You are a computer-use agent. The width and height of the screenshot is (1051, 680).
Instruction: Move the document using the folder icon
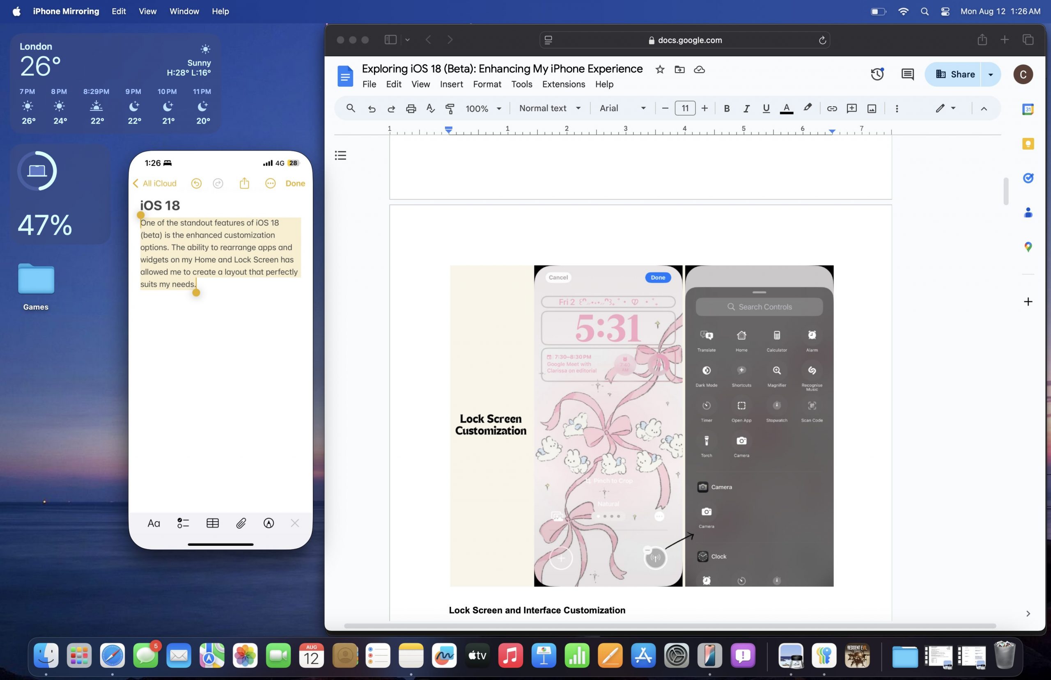pyautogui.click(x=679, y=69)
